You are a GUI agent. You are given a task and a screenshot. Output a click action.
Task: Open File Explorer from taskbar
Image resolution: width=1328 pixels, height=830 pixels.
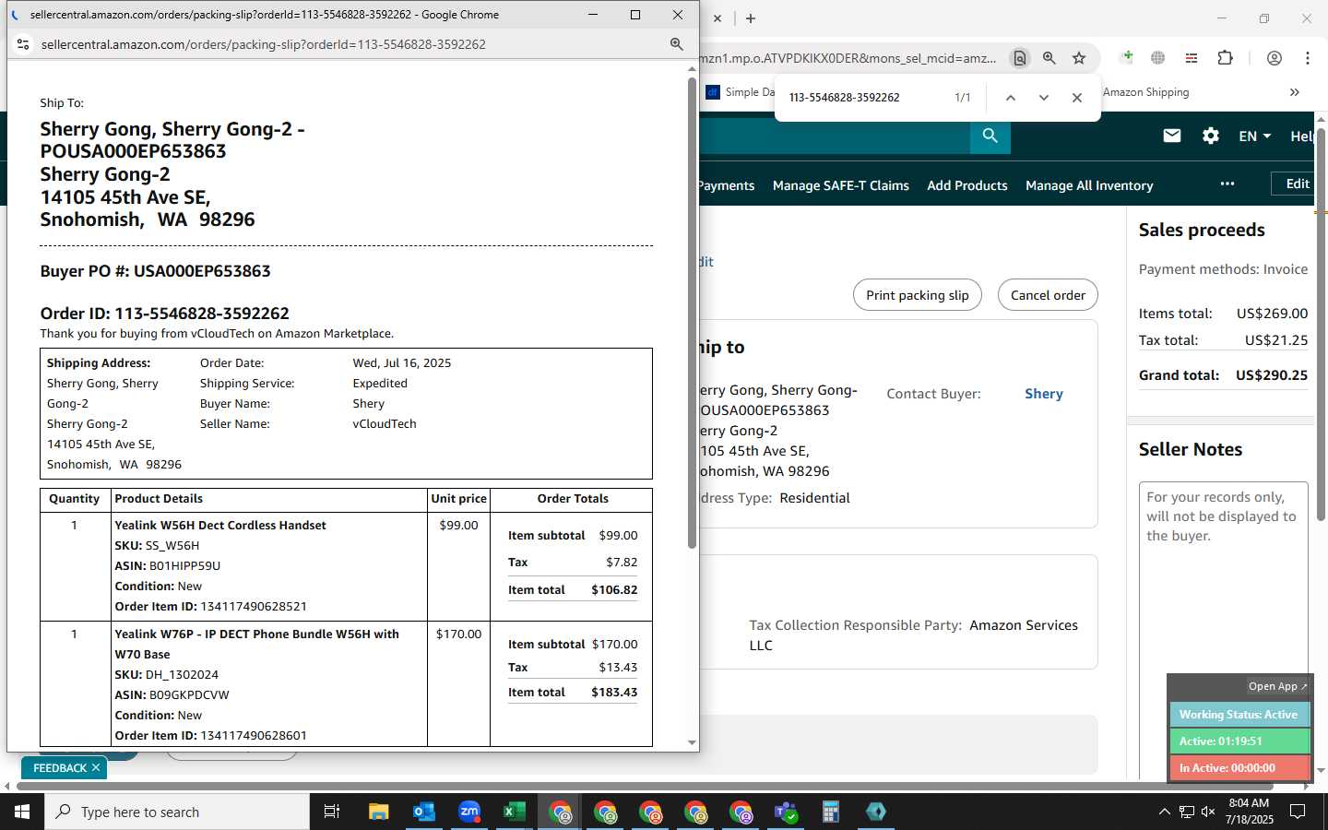point(379,812)
